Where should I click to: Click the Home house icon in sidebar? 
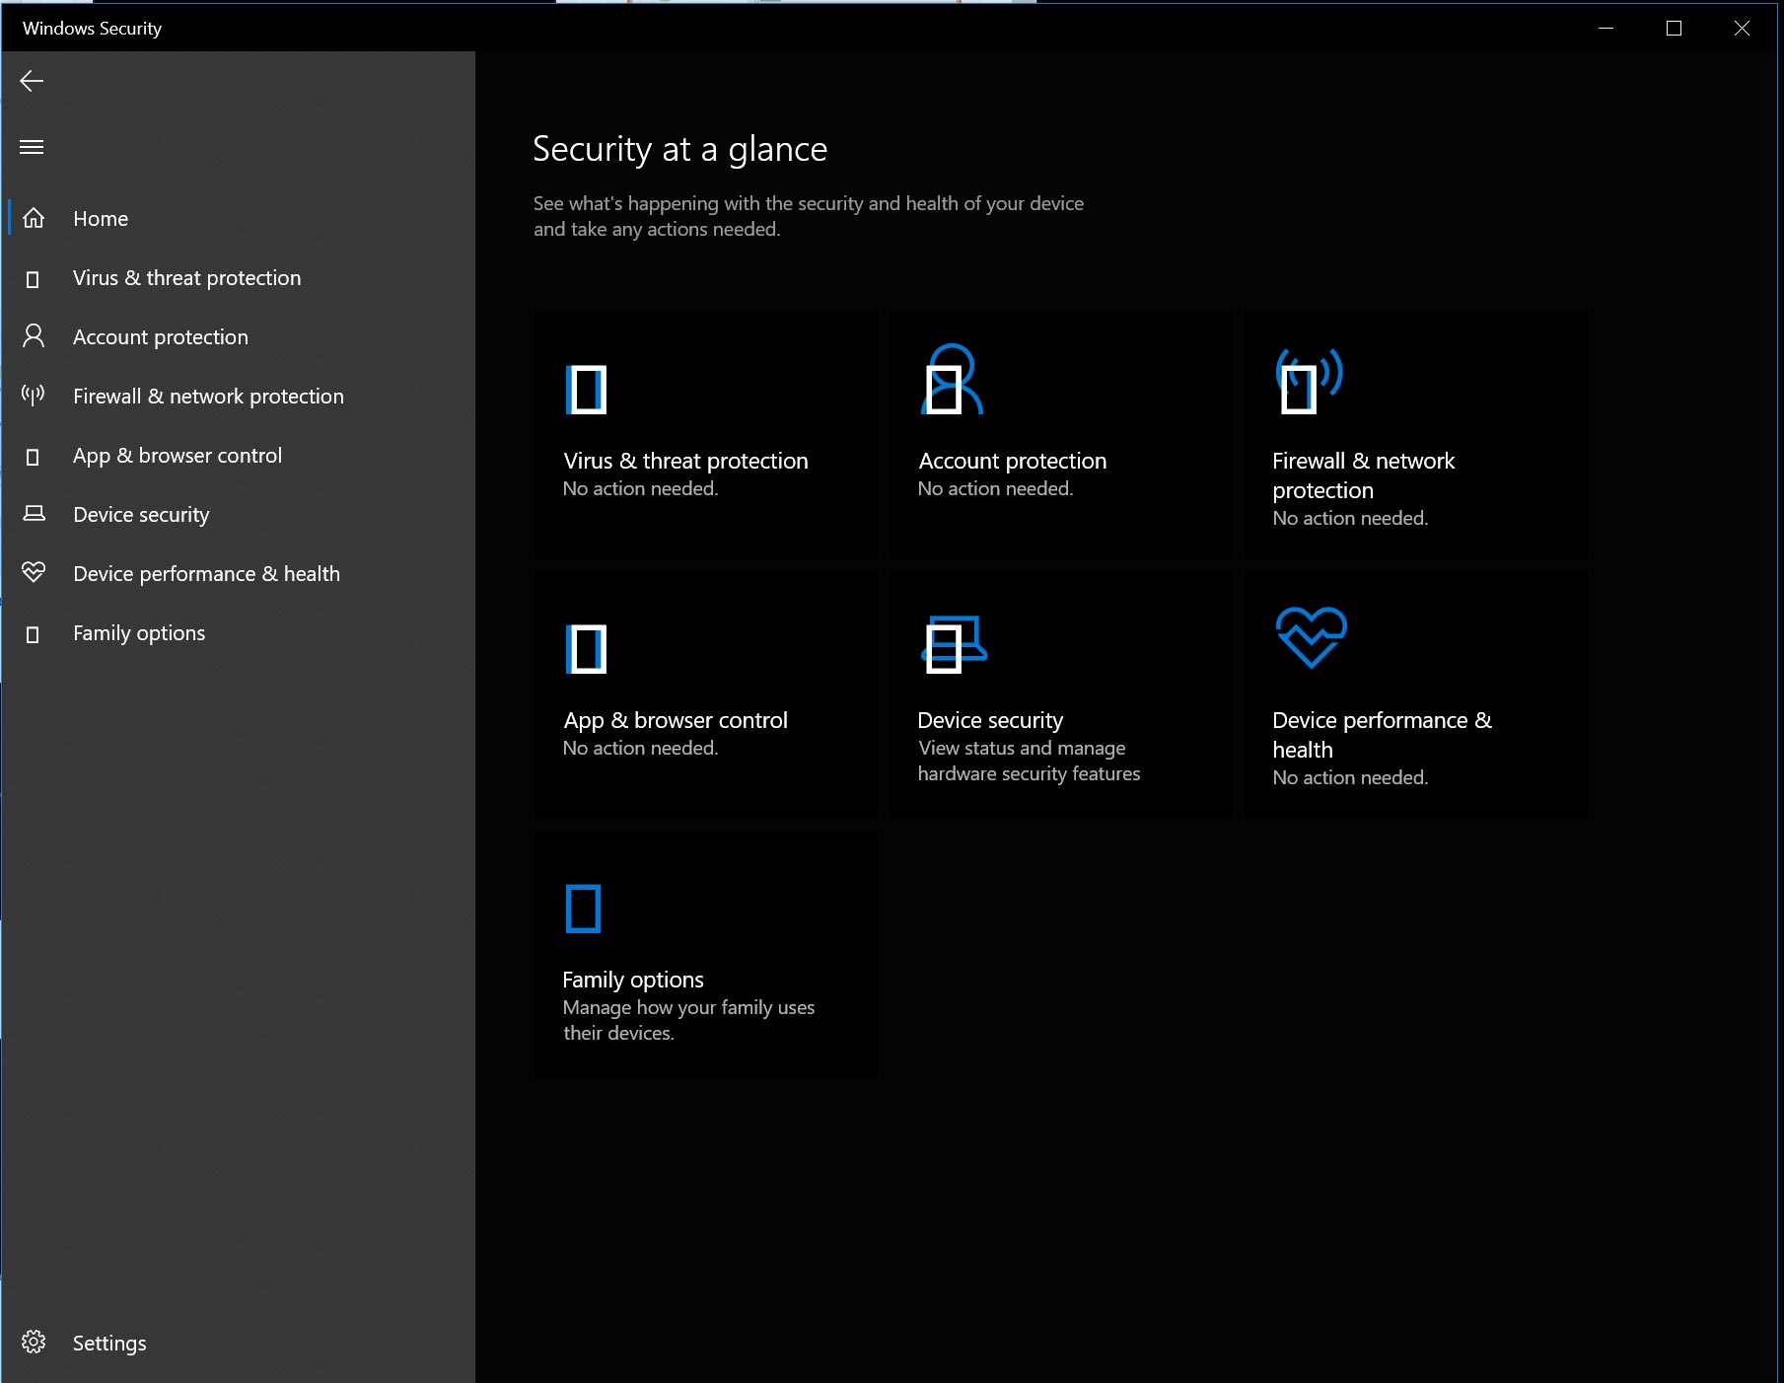[33, 218]
